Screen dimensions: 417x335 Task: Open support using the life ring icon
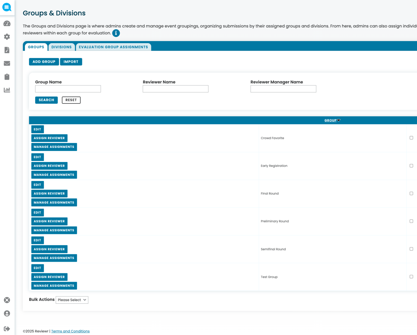click(7, 300)
